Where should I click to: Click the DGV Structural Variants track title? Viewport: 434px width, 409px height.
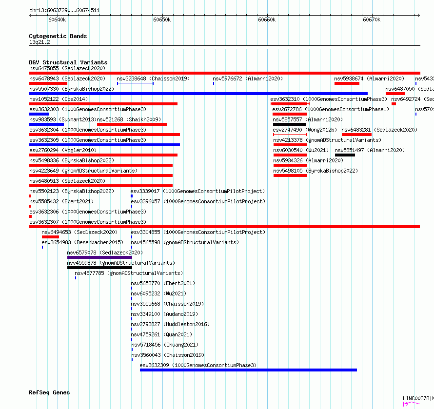68,62
